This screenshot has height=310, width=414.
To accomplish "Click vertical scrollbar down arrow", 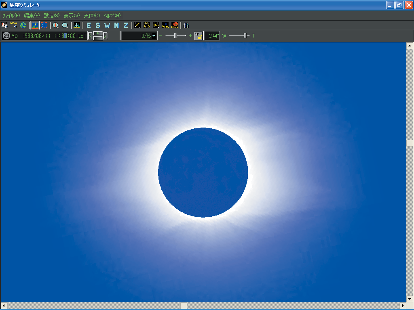I will (410, 299).
